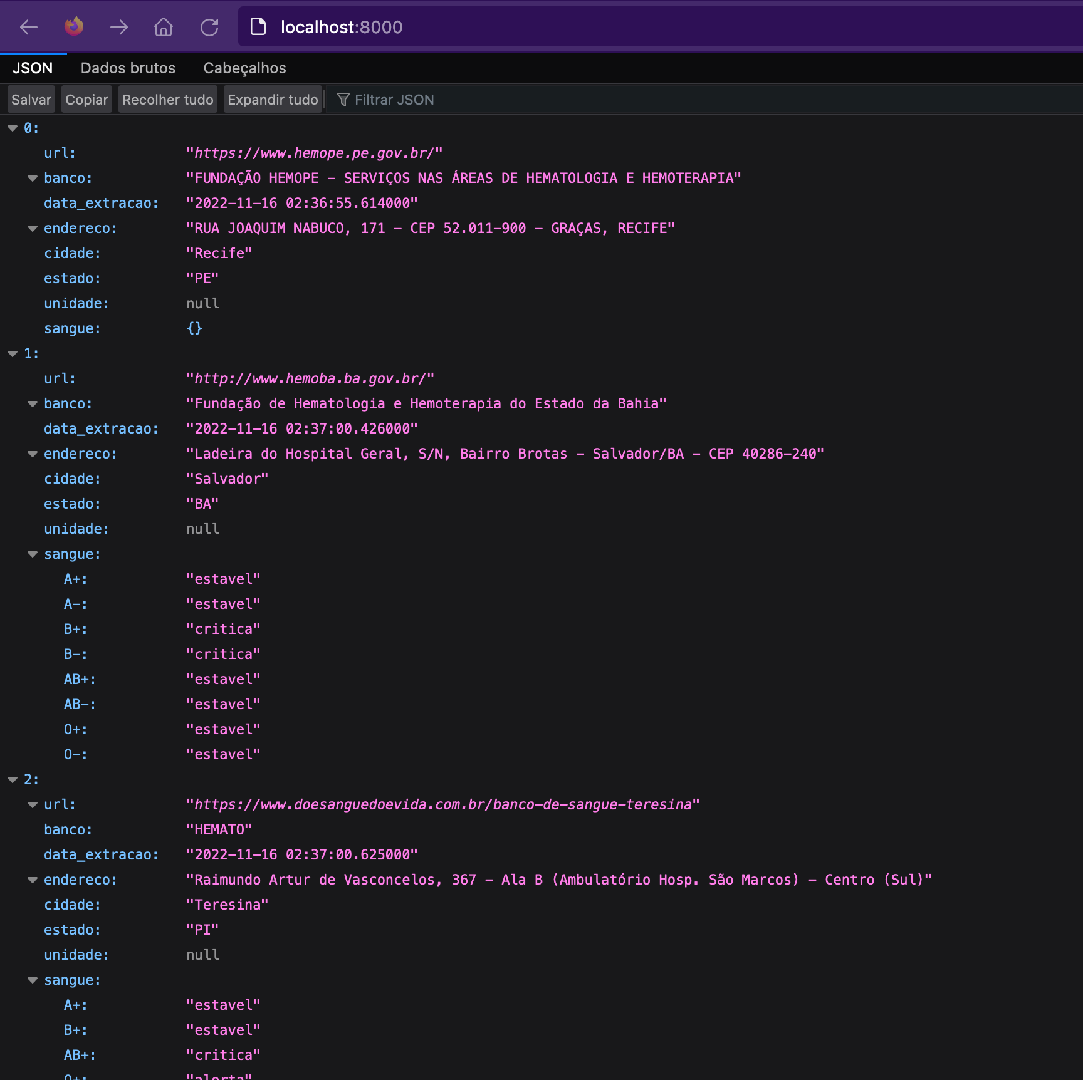The image size is (1083, 1080).
Task: Open the Cabeçalhos tab
Action: 244,68
